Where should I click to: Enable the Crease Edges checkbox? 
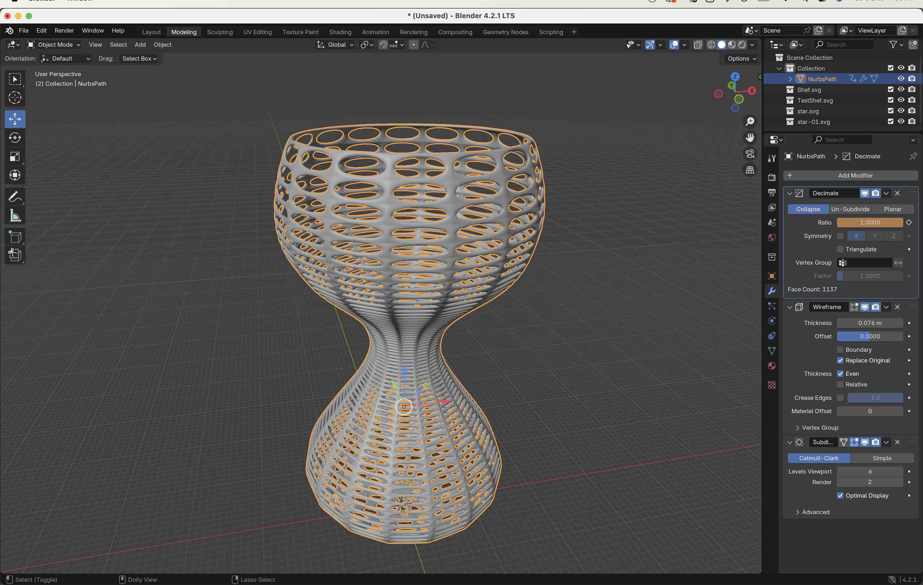(x=840, y=398)
